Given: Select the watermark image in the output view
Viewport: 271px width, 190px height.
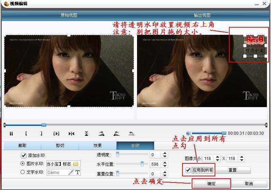Looking at the screenshot, I should [255, 46].
